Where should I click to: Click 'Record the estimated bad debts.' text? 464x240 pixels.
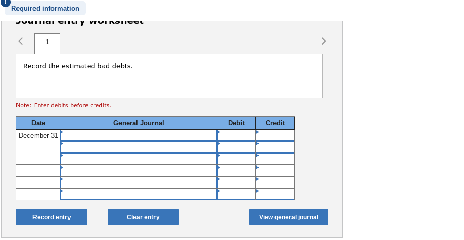[x=78, y=66]
